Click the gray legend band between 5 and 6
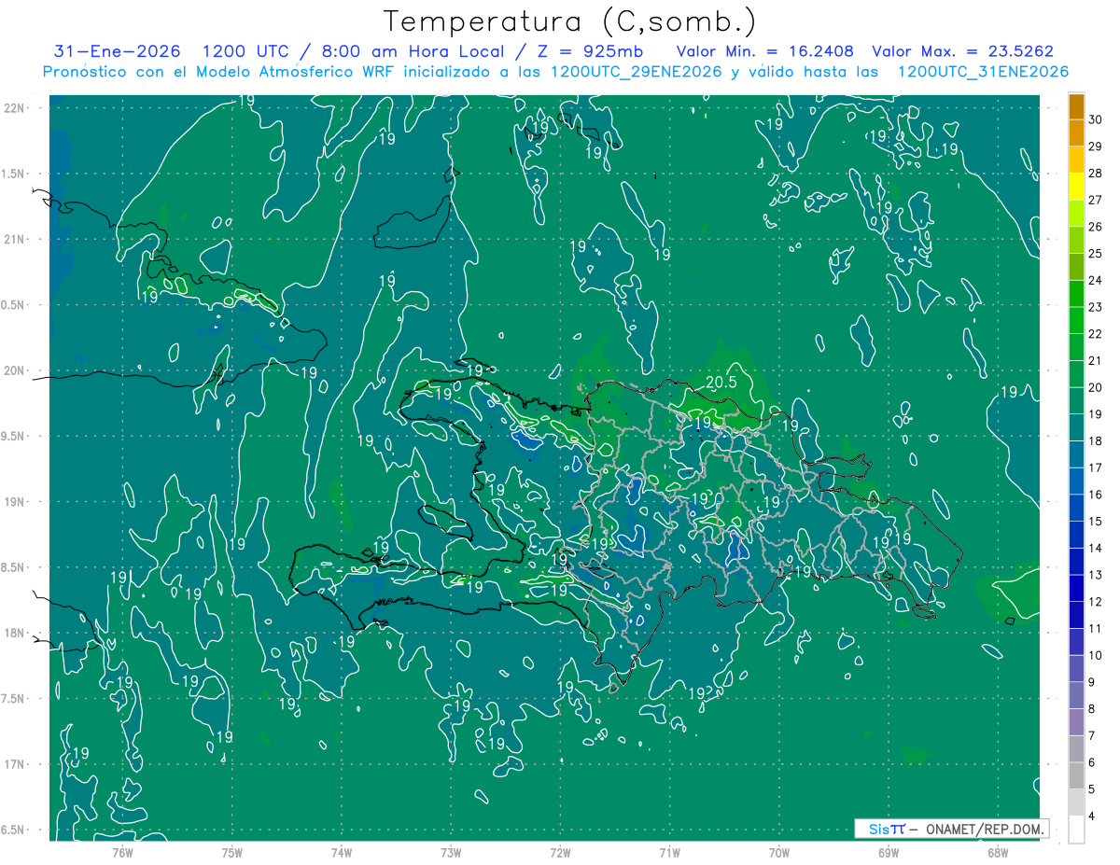This screenshot has width=1120, height=865. [1076, 775]
